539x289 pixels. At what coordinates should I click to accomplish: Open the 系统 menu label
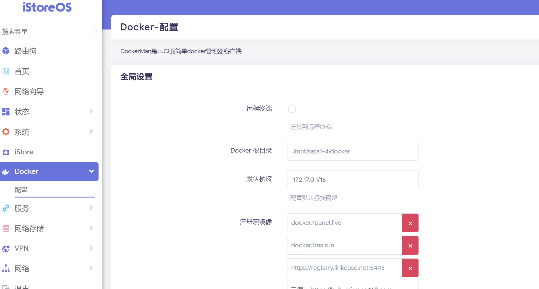22,132
